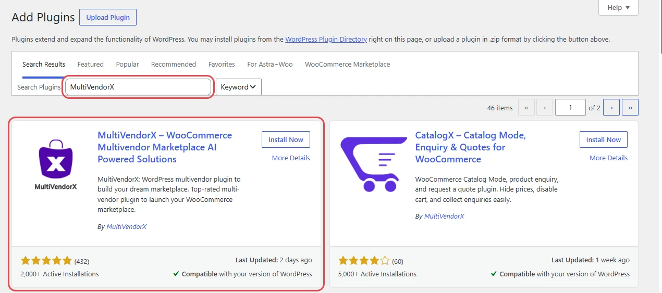Open the Help dropdown tab
The image size is (662, 293).
pyautogui.click(x=618, y=8)
